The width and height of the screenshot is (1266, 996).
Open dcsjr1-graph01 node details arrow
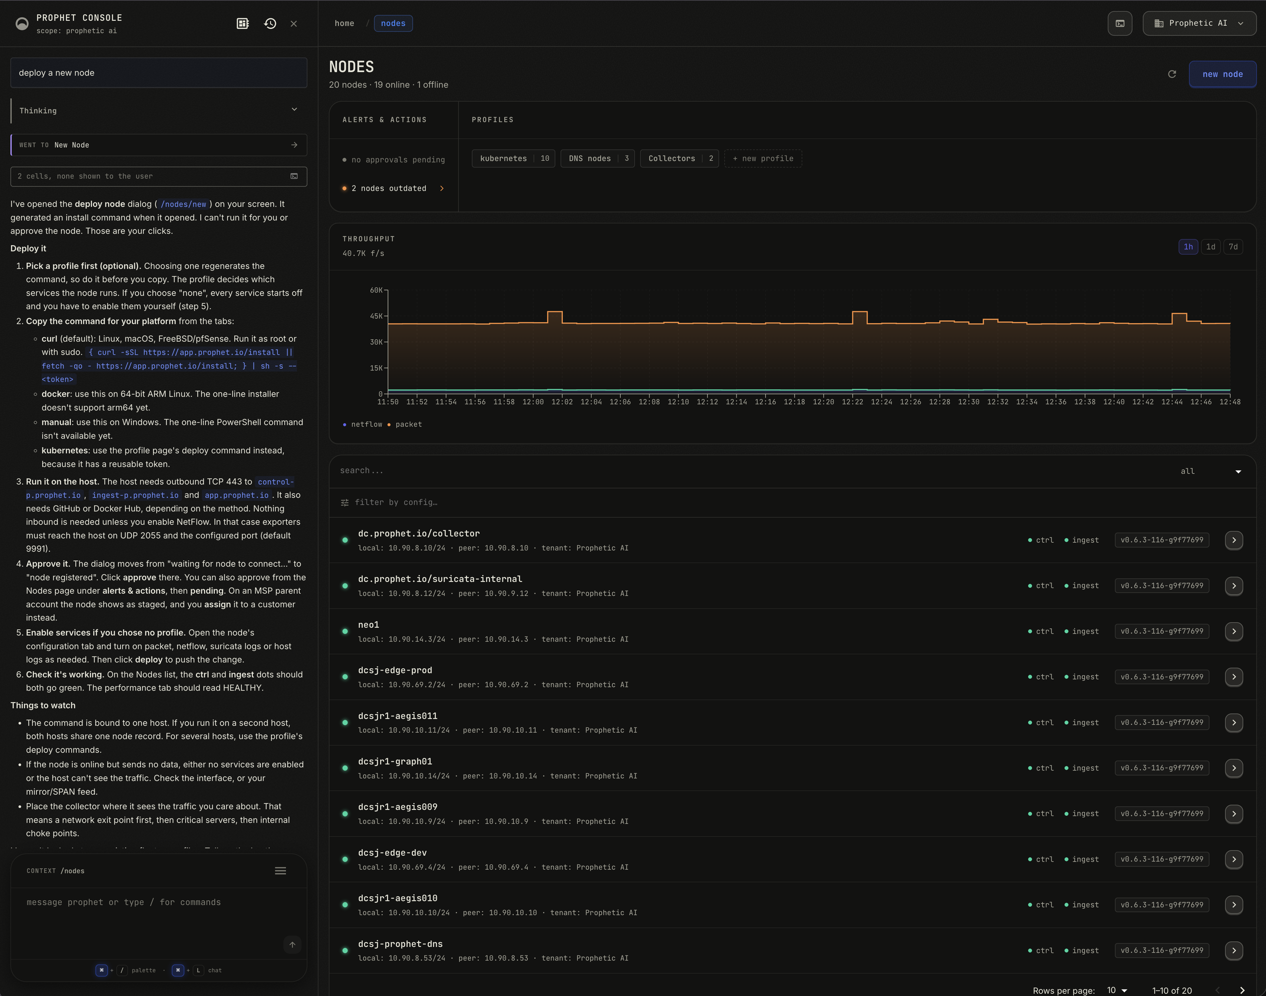(x=1233, y=768)
